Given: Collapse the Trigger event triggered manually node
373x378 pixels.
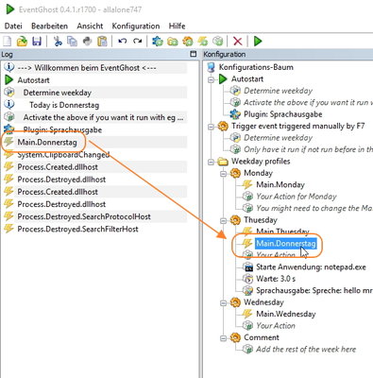Looking at the screenshot, I should [211, 127].
